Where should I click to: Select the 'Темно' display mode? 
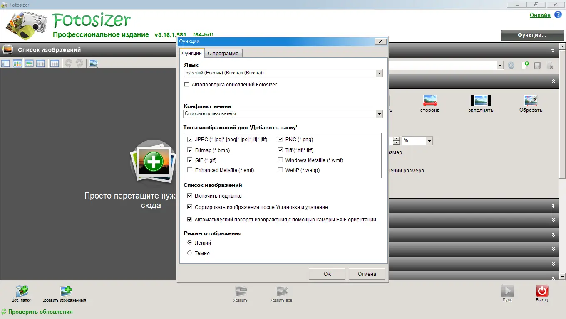(x=190, y=253)
